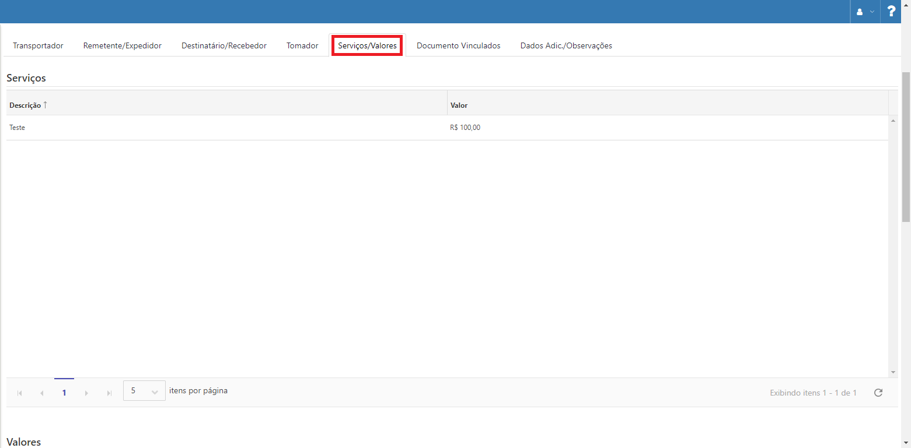Click the grid's scroll up arrow
The width and height of the screenshot is (911, 448).
pos(893,121)
